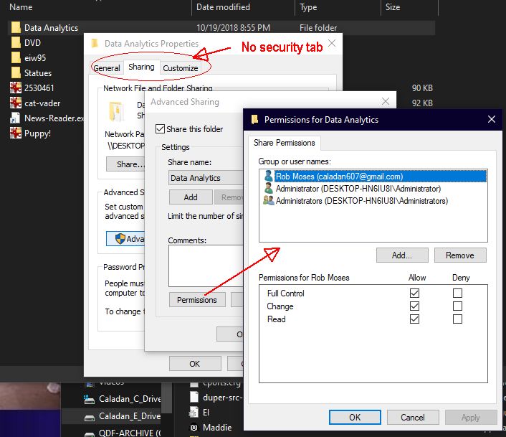Screen dimensions: 506x437
Task: Select Administrator (DESKTOP-HN6IU8I\Administrator) entry
Action: 358,189
